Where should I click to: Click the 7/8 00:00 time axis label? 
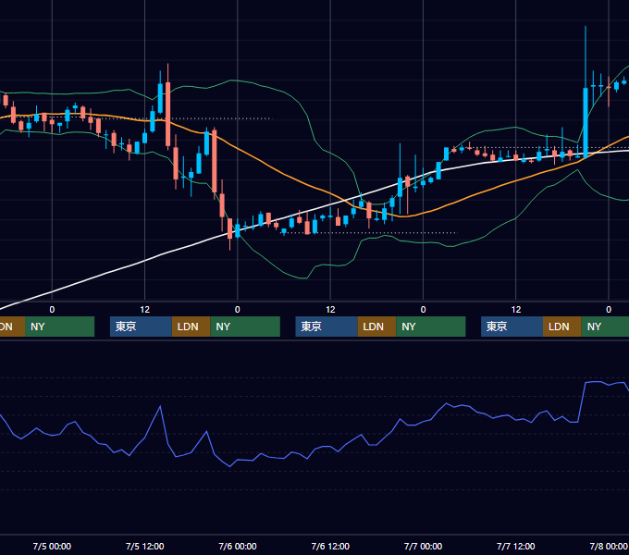pyautogui.click(x=609, y=546)
